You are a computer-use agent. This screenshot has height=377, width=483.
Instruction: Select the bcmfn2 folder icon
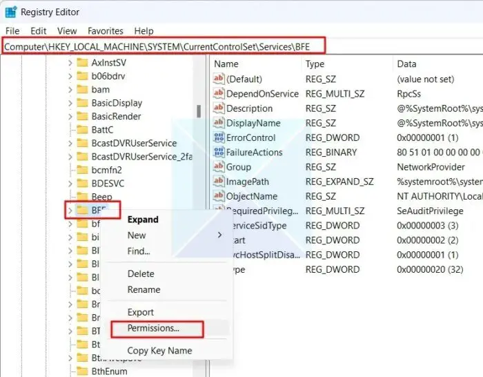[82, 170]
